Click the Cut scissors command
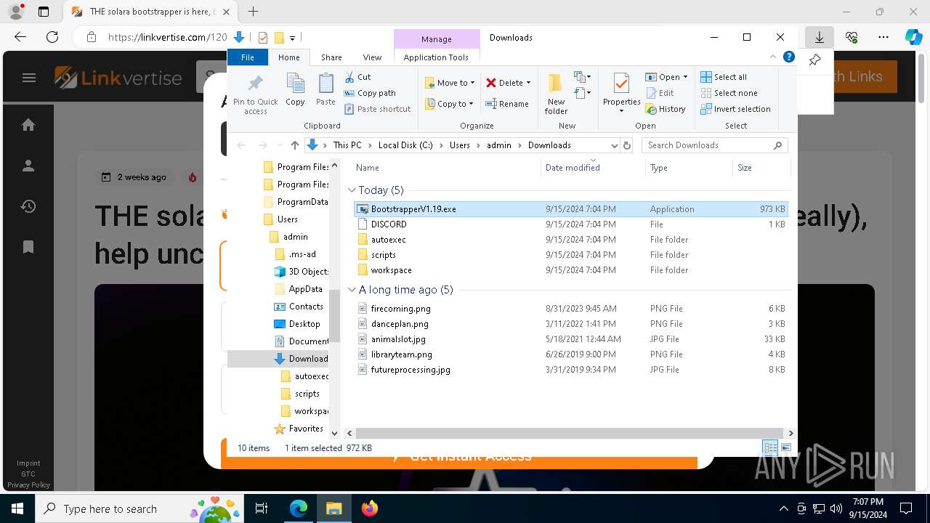Viewport: 930px width, 523px height. click(x=357, y=77)
